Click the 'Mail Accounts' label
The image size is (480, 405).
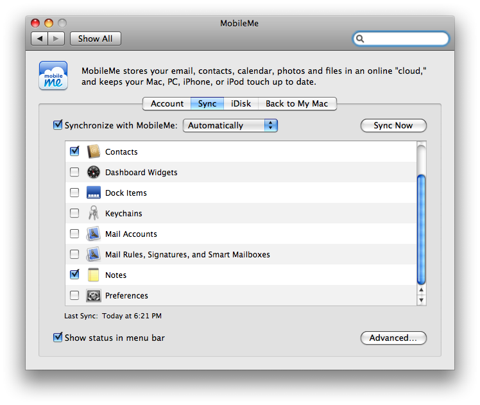(x=131, y=234)
